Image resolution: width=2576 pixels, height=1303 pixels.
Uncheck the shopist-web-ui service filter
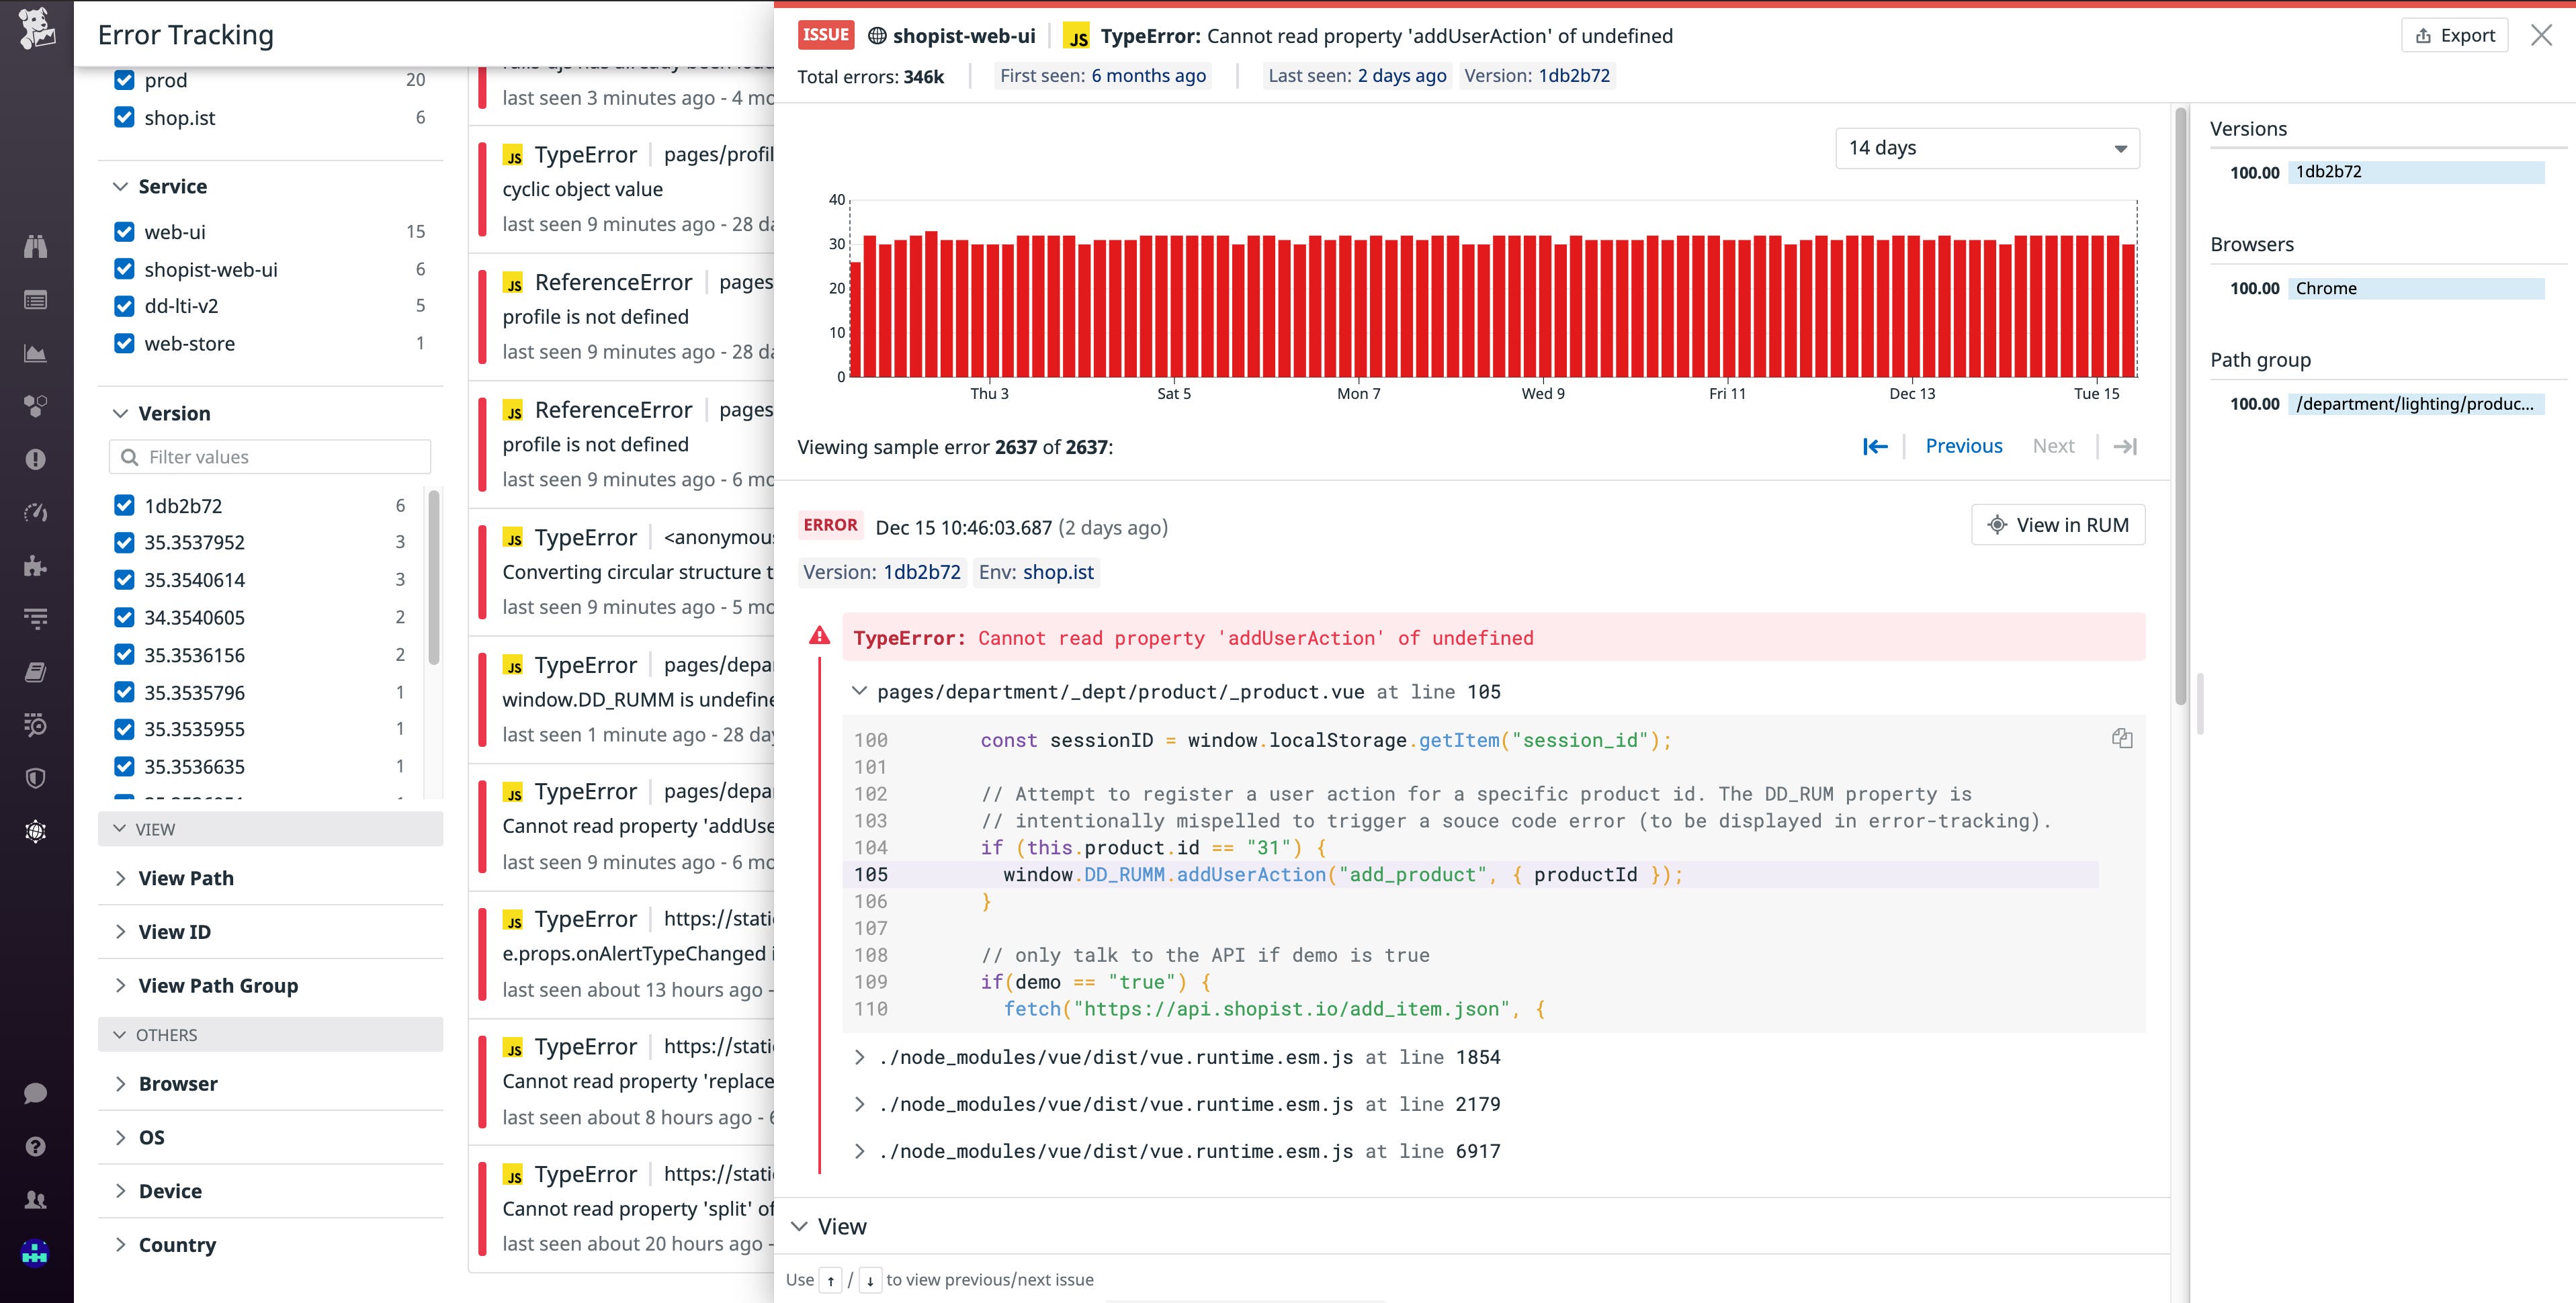click(x=124, y=269)
